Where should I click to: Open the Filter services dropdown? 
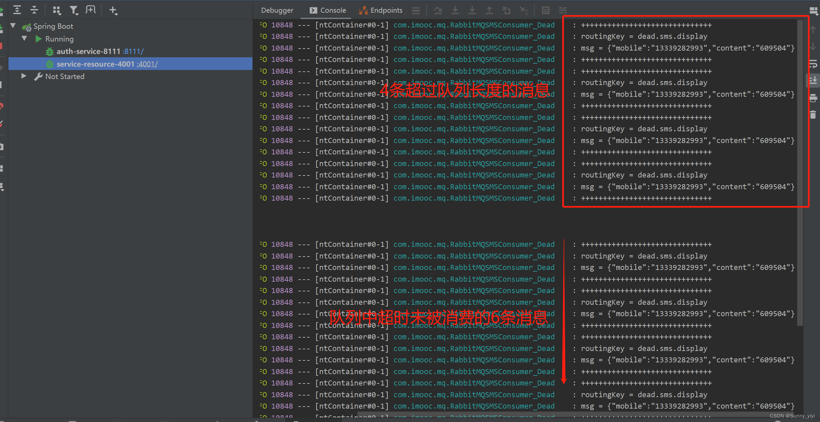[74, 10]
